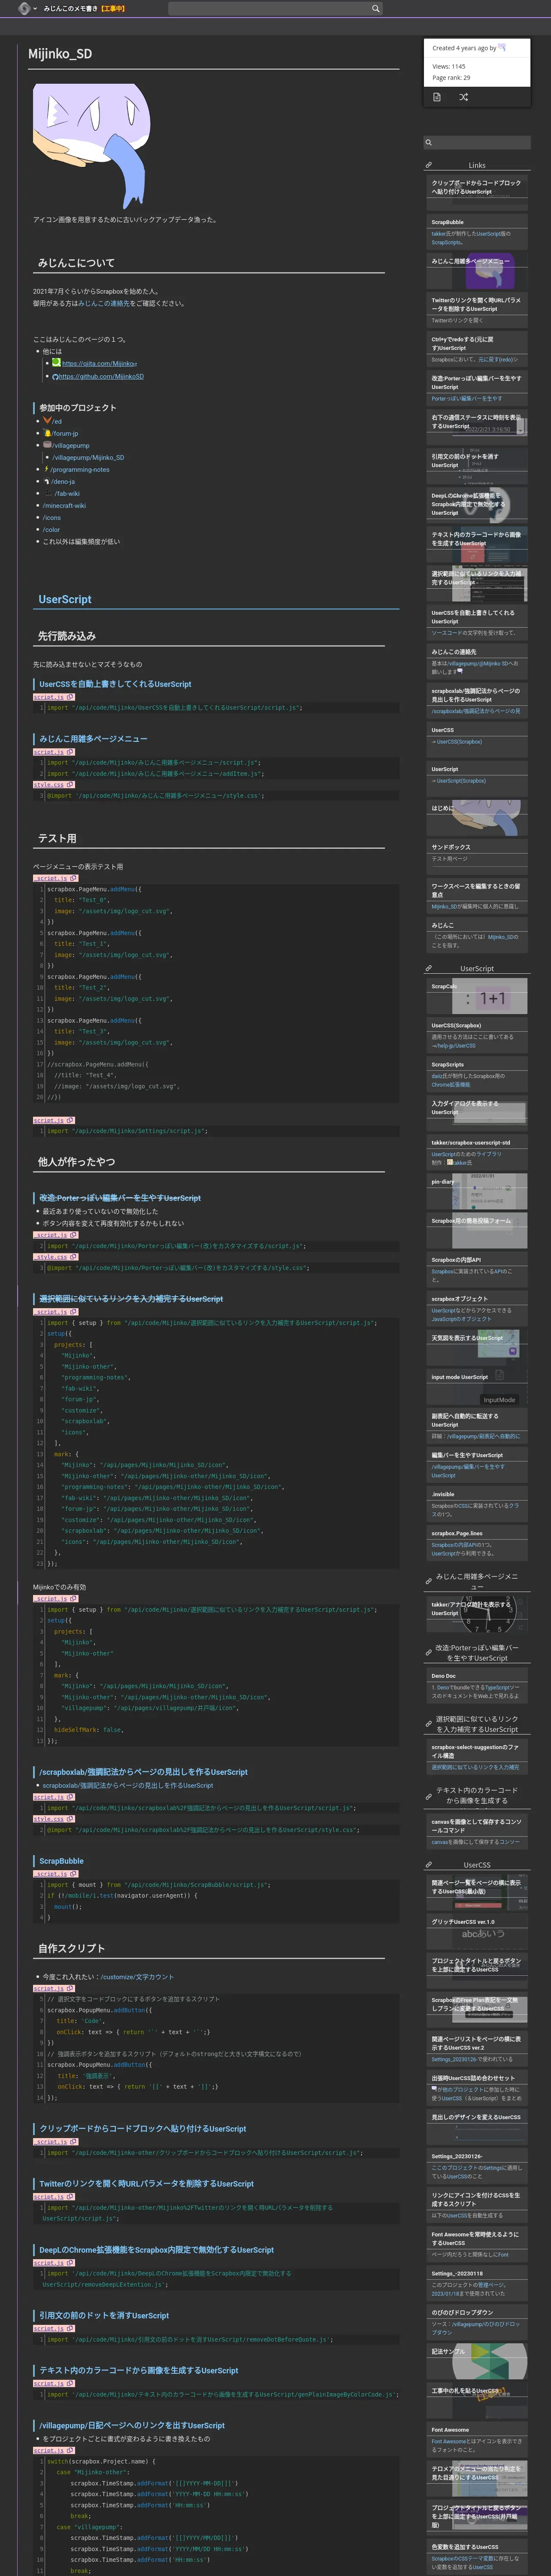Click the icon next to /deno-ja
Image resolution: width=551 pixels, height=2576 pixels.
click(x=47, y=481)
